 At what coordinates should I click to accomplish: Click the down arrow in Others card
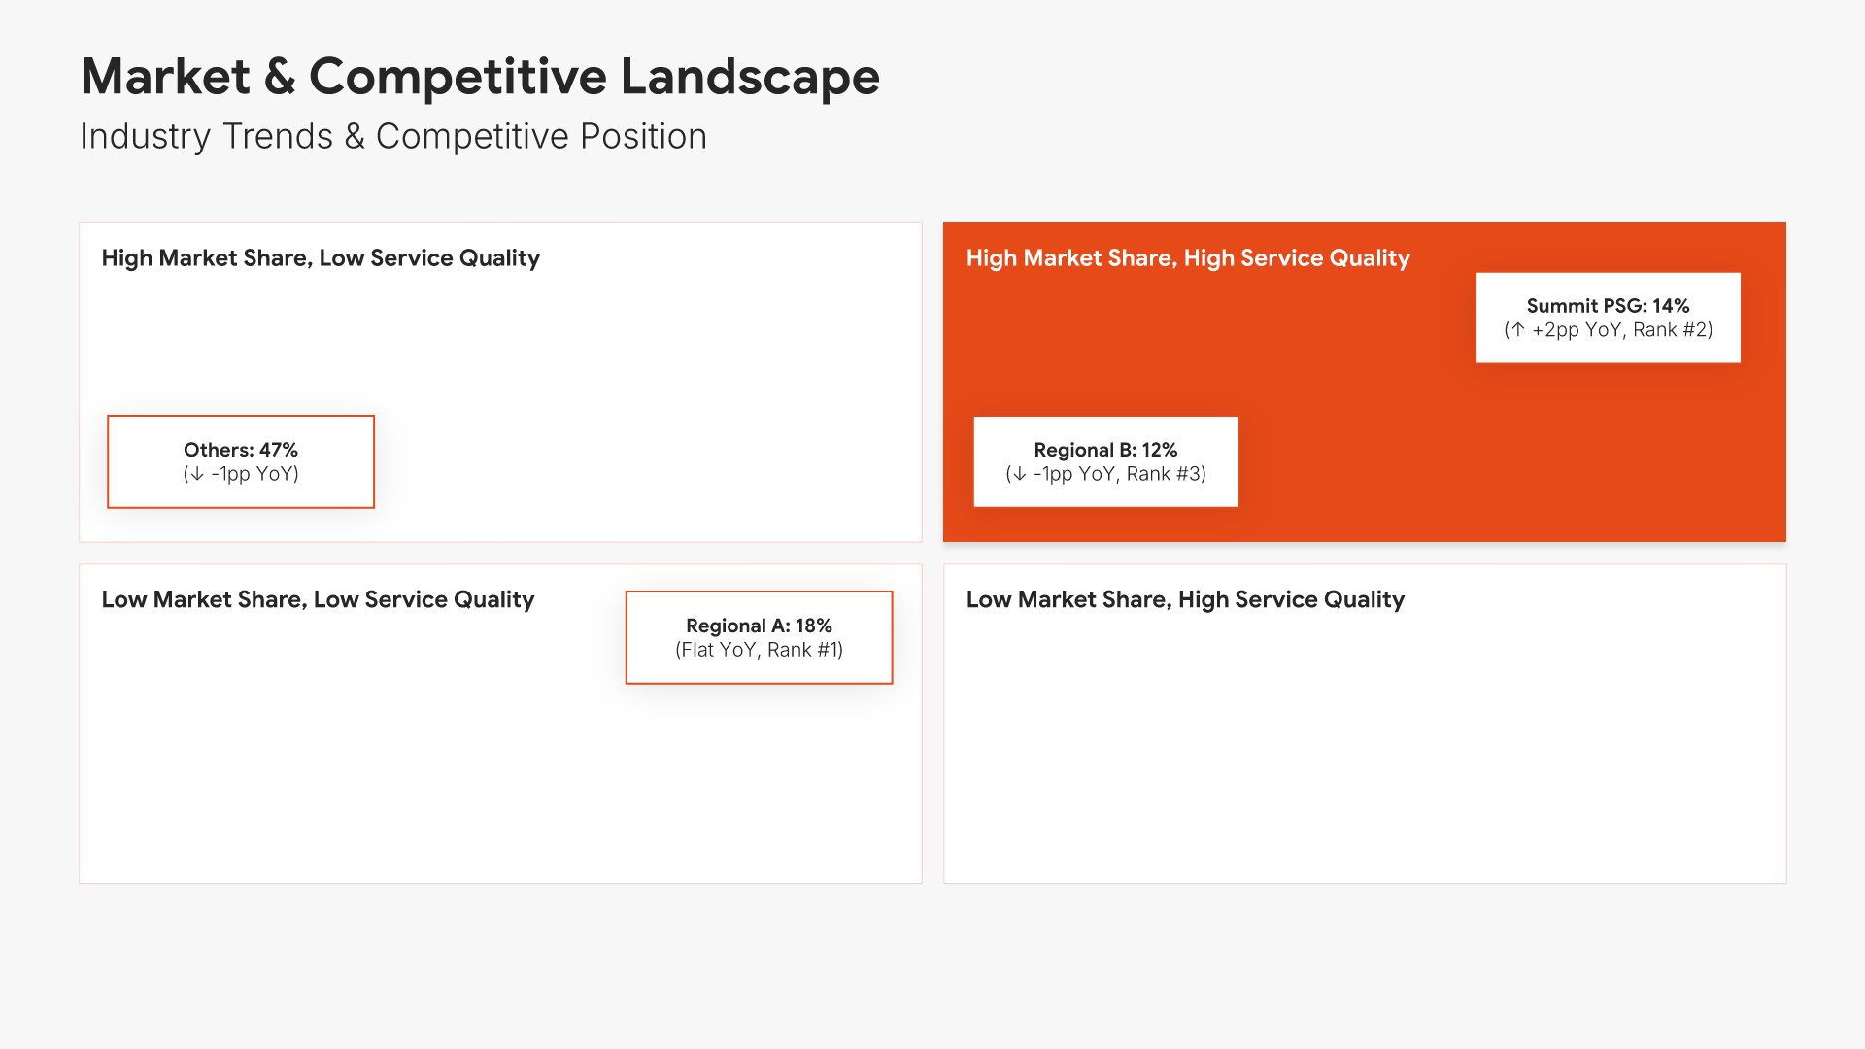pyautogui.click(x=196, y=474)
